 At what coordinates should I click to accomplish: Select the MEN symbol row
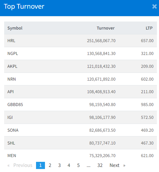(80, 156)
